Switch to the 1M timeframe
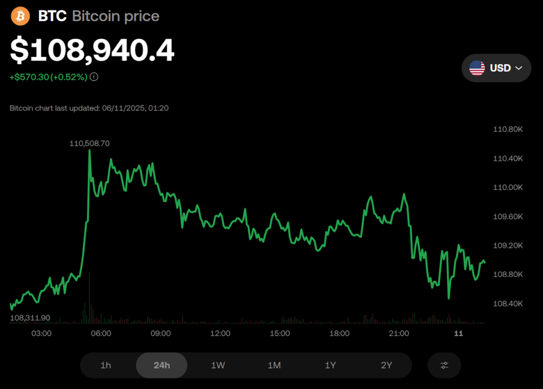 coord(274,365)
